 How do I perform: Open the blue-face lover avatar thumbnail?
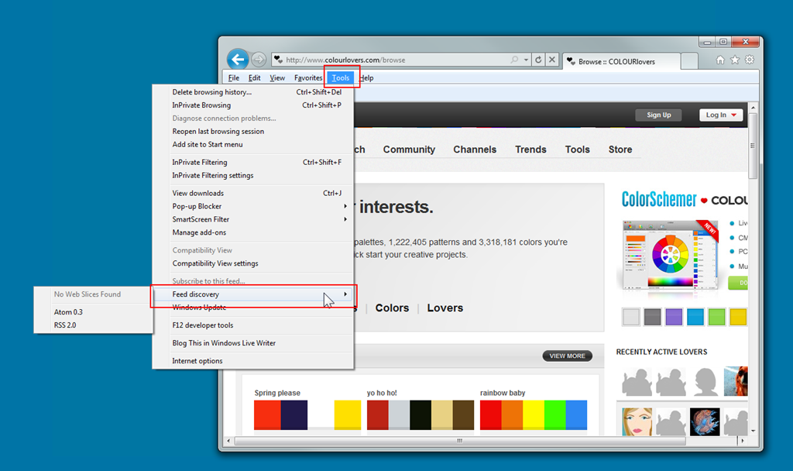coord(705,421)
